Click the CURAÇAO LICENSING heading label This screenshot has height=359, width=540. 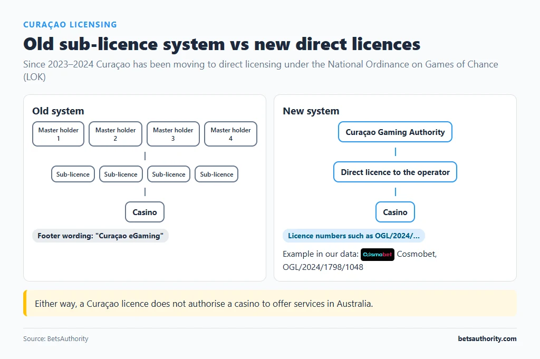point(70,25)
